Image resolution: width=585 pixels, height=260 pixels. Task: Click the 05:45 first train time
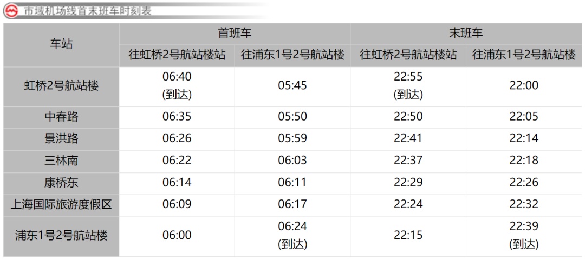pos(292,85)
